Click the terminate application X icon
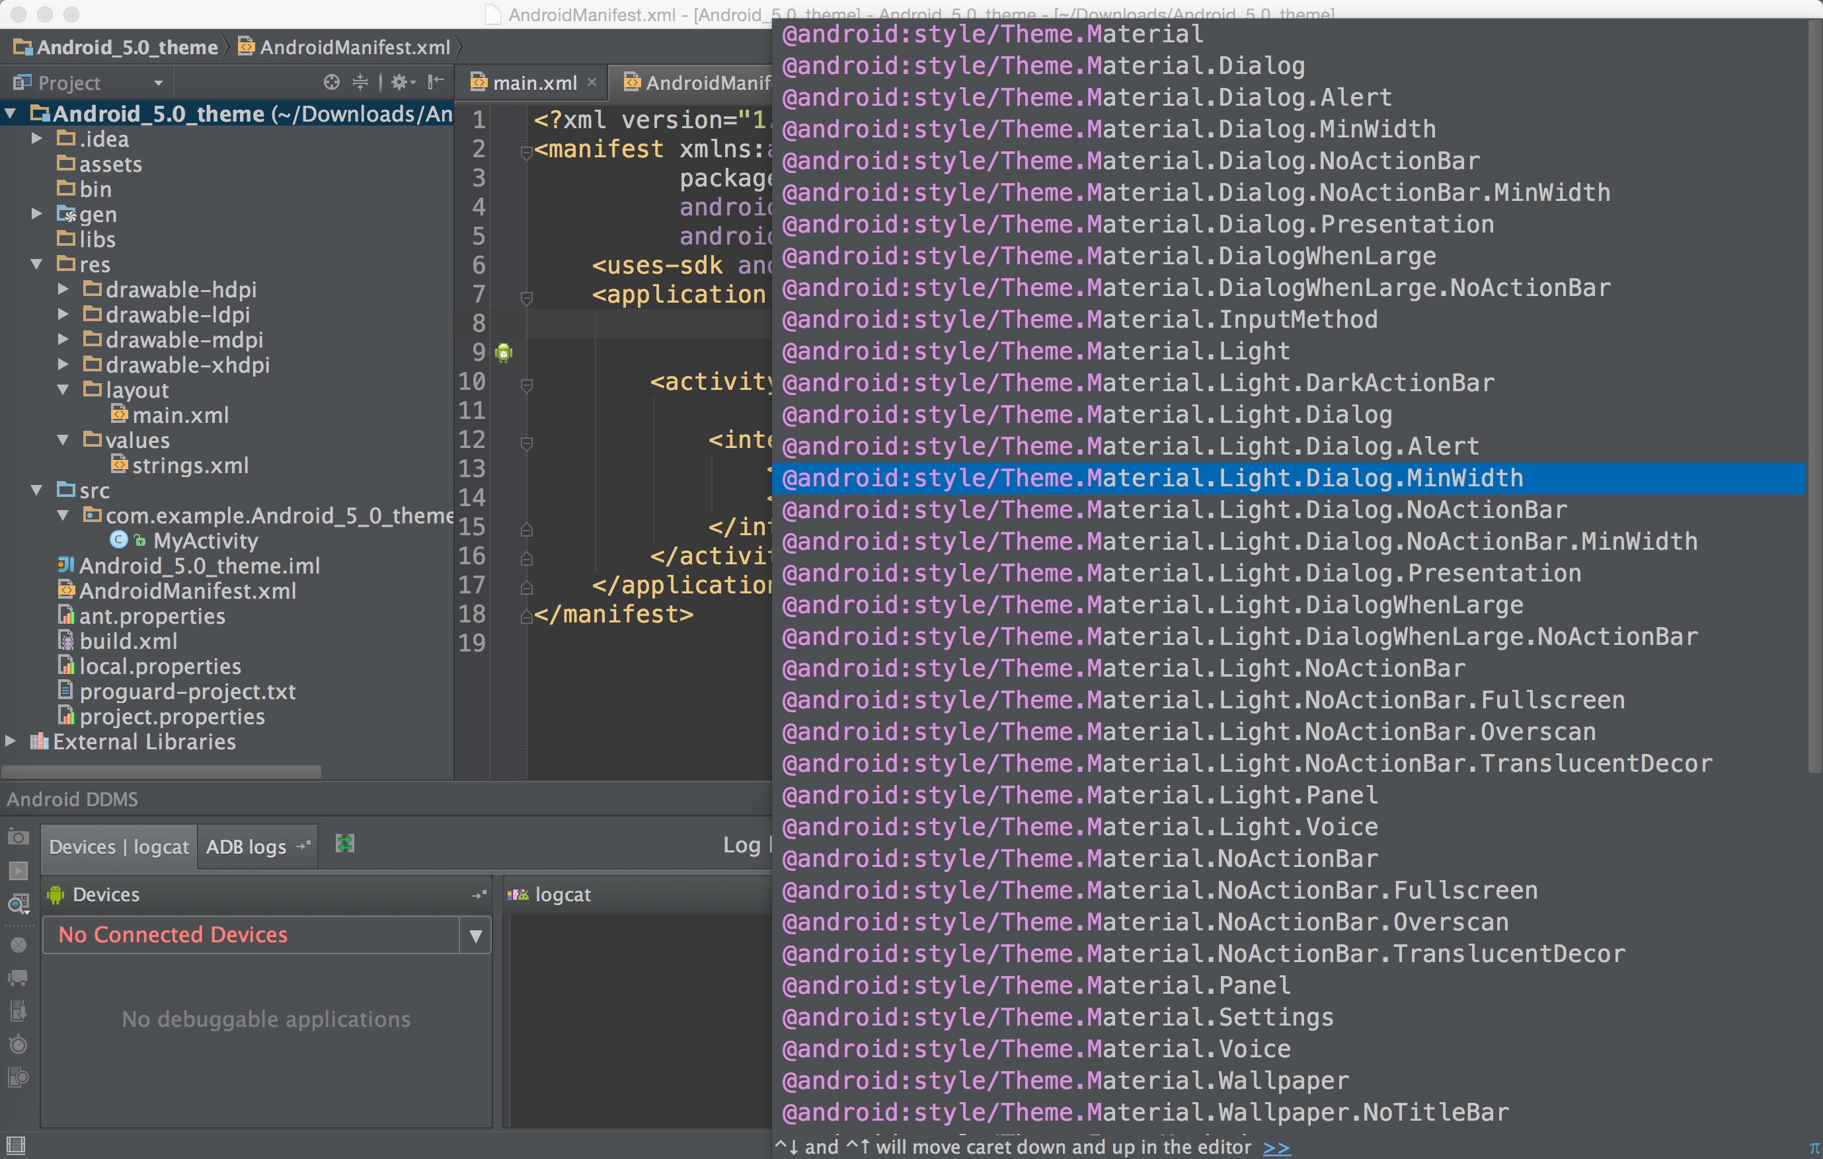 pyautogui.click(x=18, y=945)
